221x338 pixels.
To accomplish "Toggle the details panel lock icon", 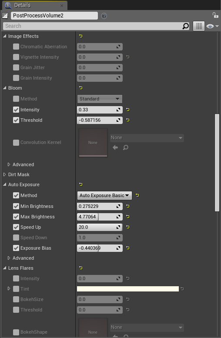I will click(215, 15).
